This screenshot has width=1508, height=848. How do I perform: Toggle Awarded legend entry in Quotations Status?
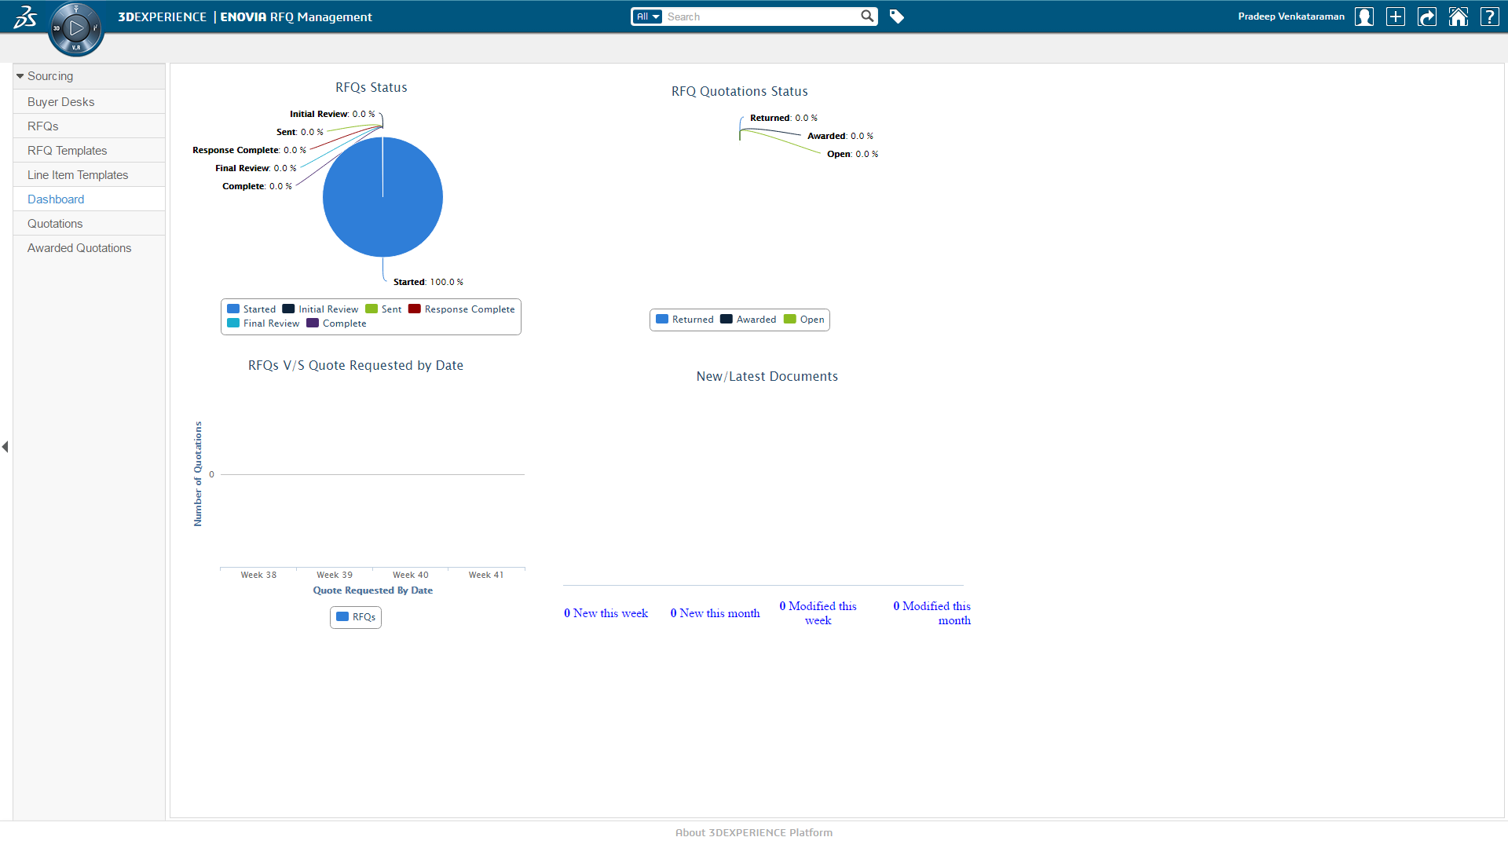[x=748, y=320]
